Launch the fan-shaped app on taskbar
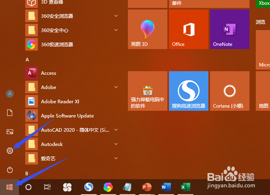The image size is (270, 195). click(67, 187)
